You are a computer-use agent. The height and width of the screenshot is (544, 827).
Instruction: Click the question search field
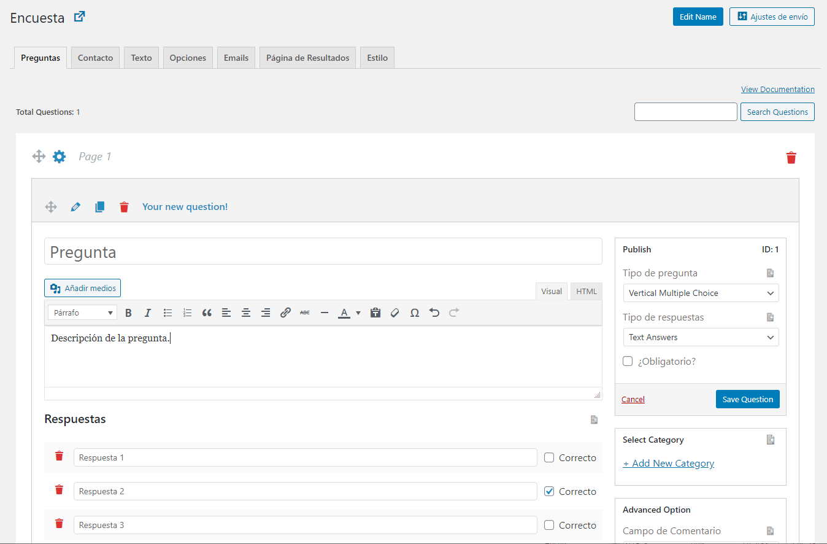coord(685,111)
